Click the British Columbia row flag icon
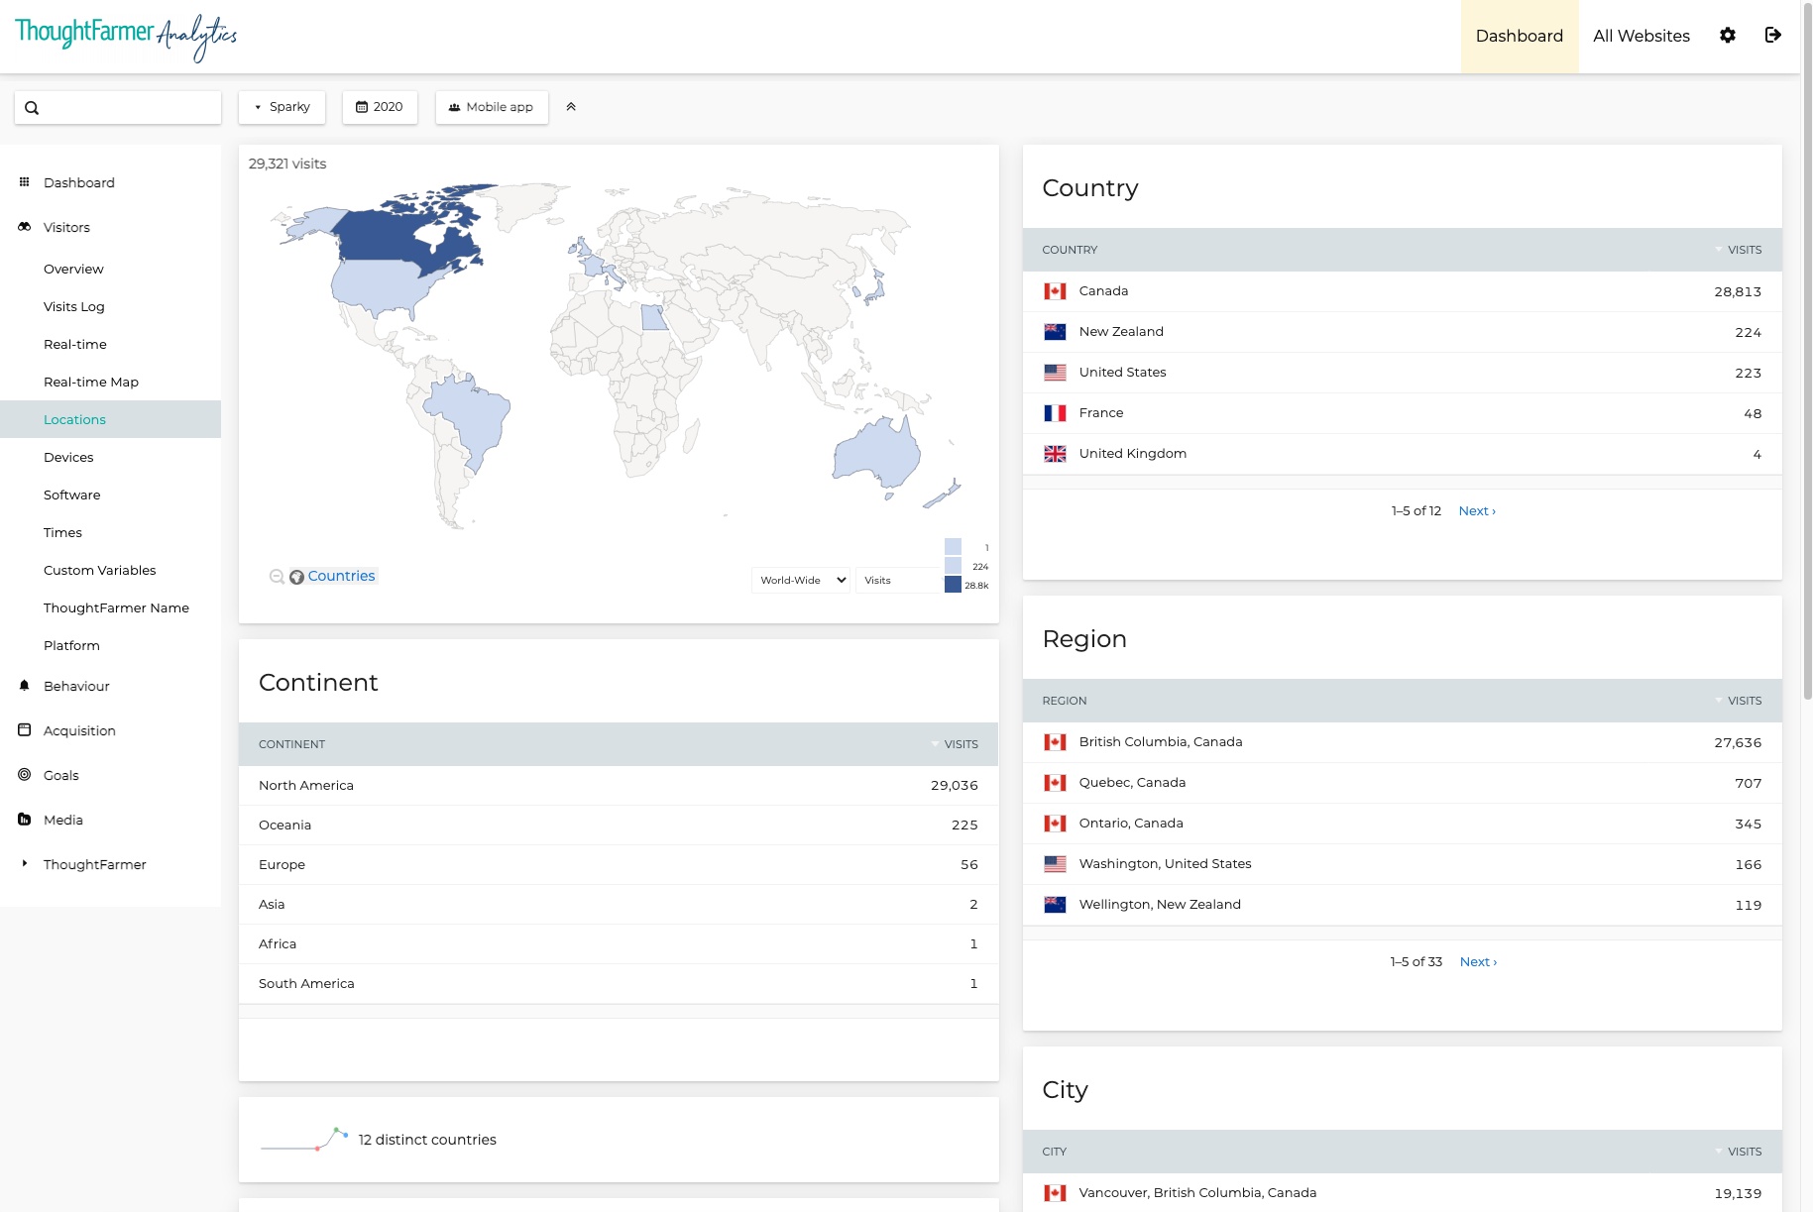The height and width of the screenshot is (1212, 1813). (1055, 742)
